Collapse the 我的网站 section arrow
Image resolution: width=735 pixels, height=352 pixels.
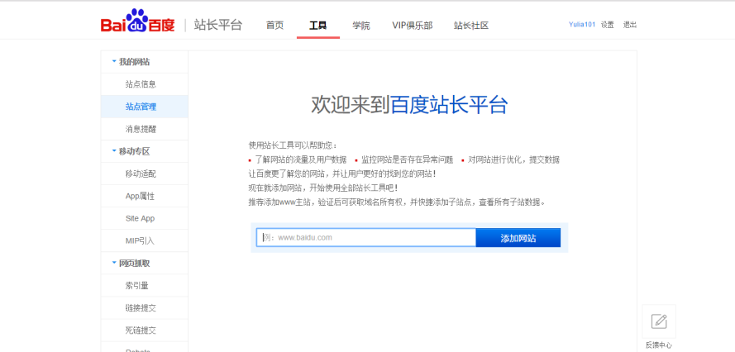click(x=114, y=61)
